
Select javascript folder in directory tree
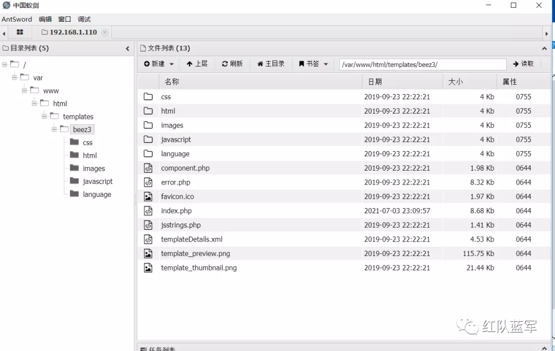(x=98, y=181)
